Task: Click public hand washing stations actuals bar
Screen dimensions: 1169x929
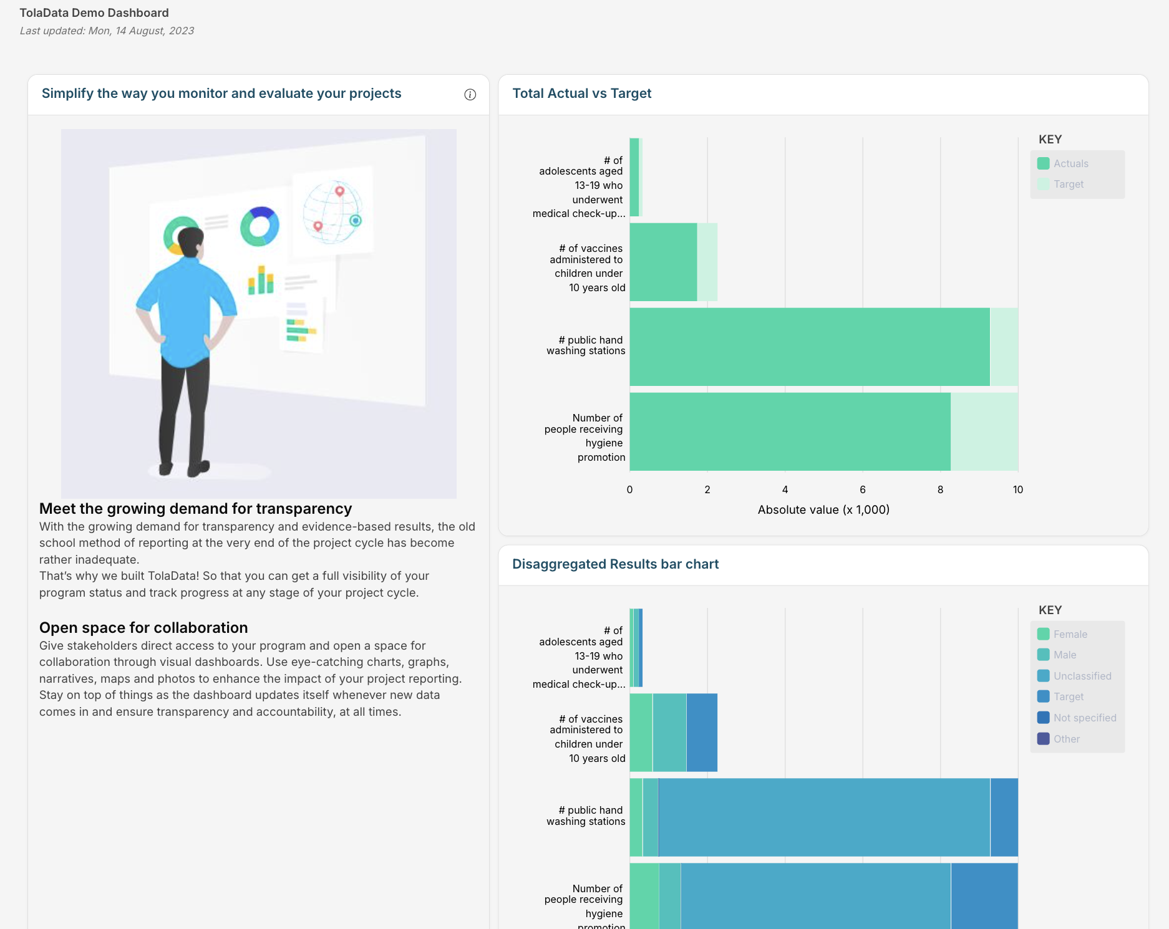Action: pos(810,347)
